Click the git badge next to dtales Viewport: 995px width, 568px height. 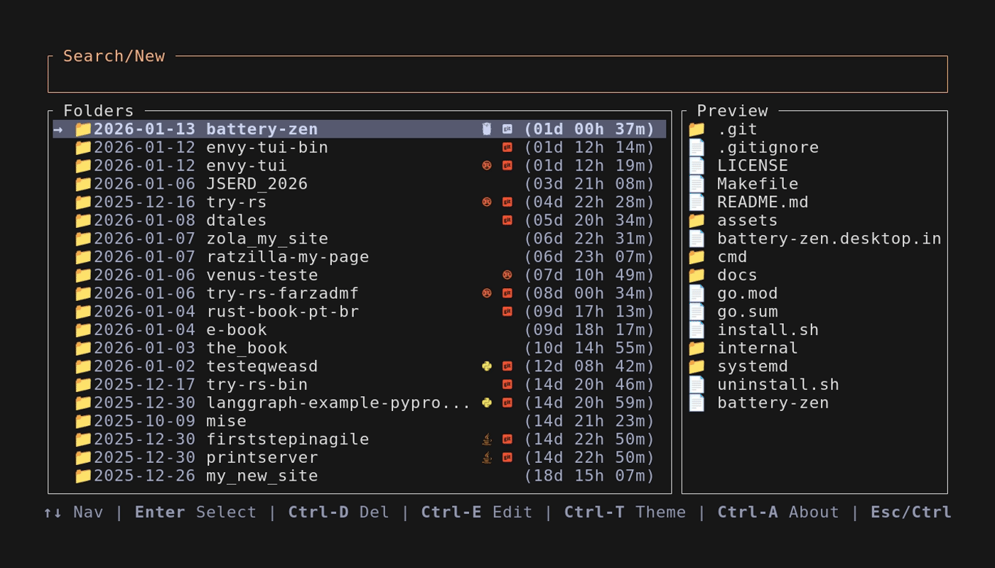(x=507, y=220)
